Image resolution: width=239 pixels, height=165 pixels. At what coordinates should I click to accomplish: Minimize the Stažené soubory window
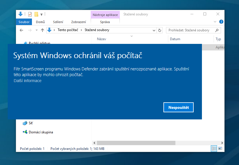point(192,14)
